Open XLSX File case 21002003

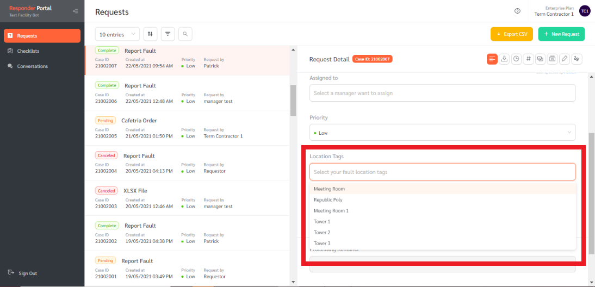point(187,198)
